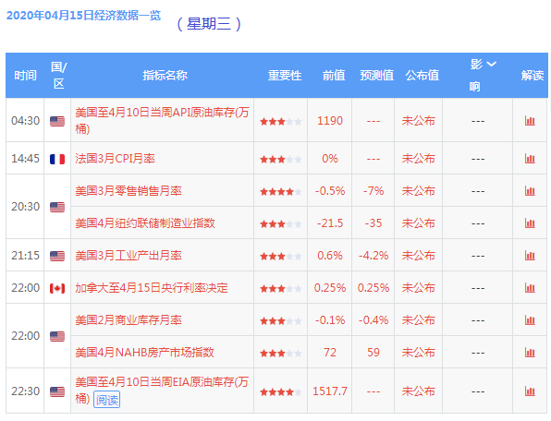This screenshot has height=421, width=551.
Task: Open chart icon for New York Fed manufacturing index
Action: tap(530, 223)
